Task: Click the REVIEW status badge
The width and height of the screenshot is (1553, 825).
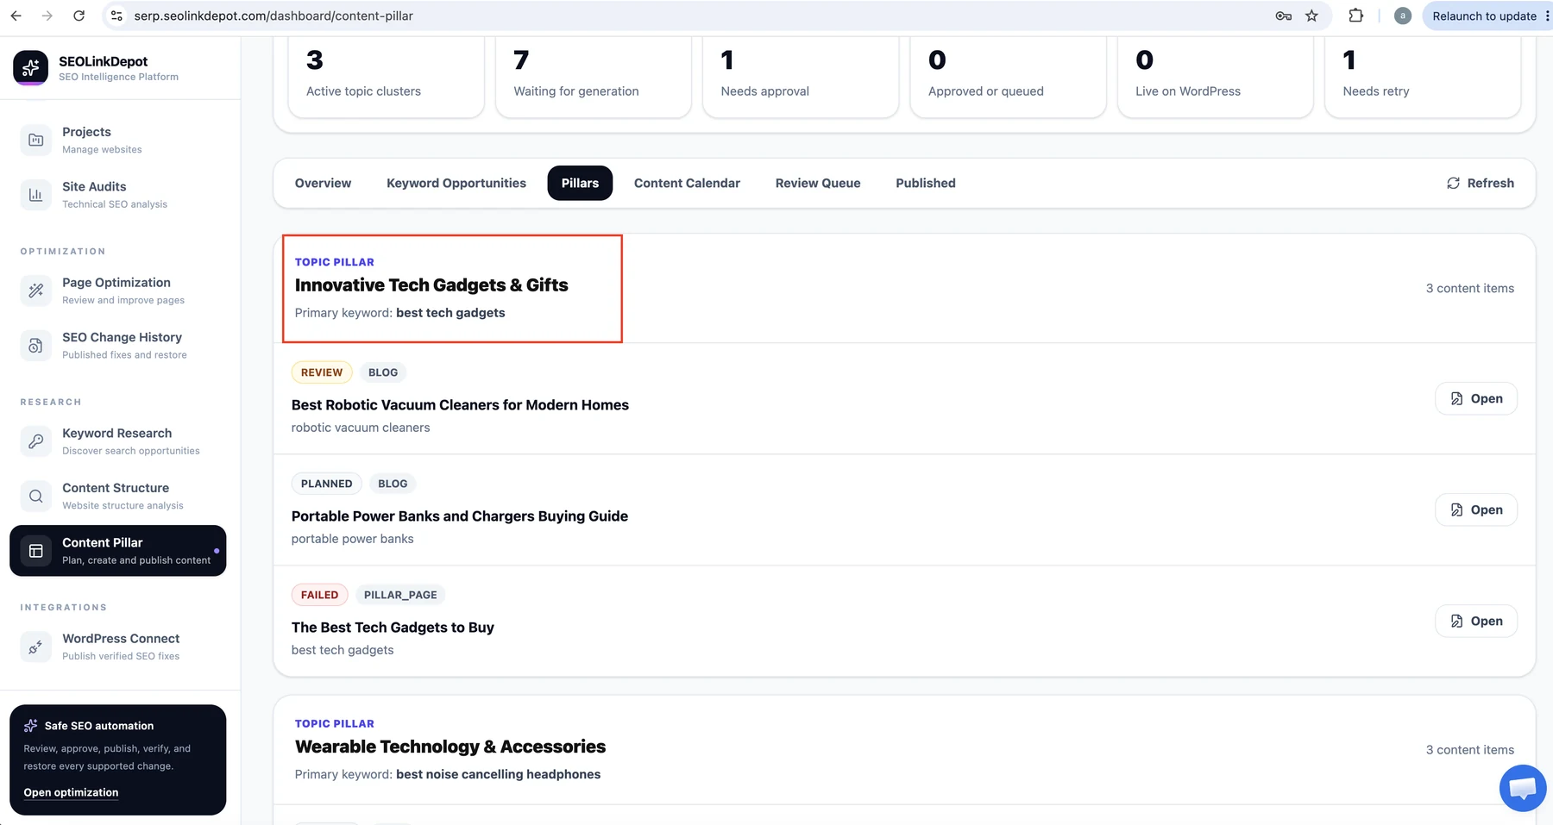Action: click(x=322, y=372)
